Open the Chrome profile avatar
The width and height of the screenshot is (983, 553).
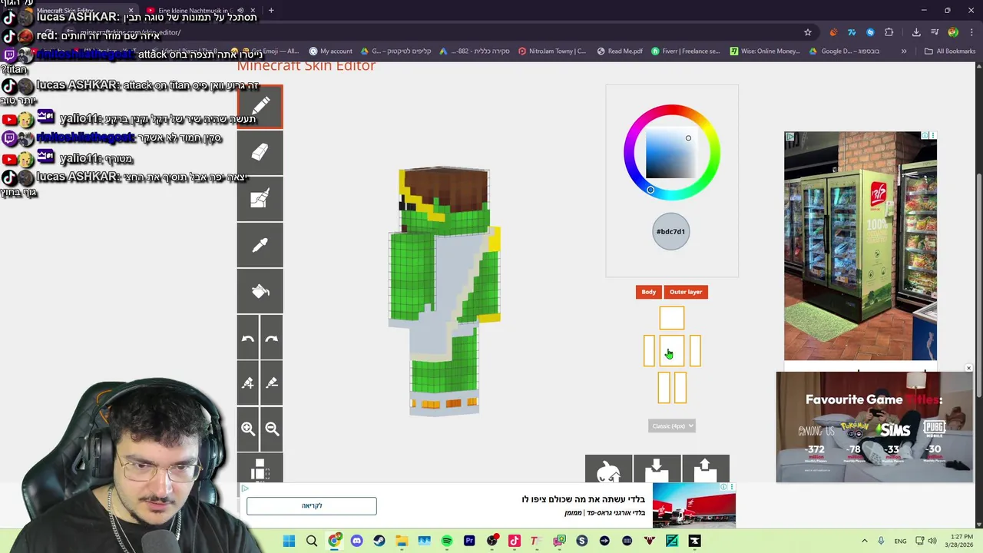click(x=953, y=32)
